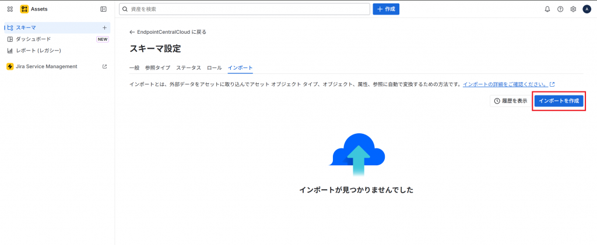Click the インポートが見つかりませんでした message
The height and width of the screenshot is (245, 597).
(x=356, y=190)
